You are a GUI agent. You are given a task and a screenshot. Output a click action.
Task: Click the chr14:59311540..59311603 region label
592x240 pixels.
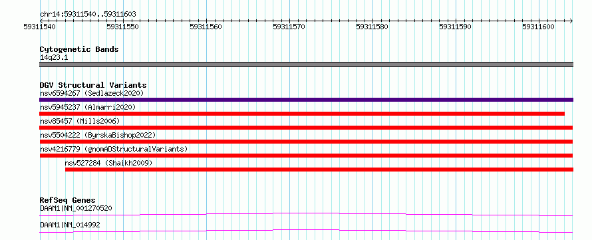[x=88, y=15]
